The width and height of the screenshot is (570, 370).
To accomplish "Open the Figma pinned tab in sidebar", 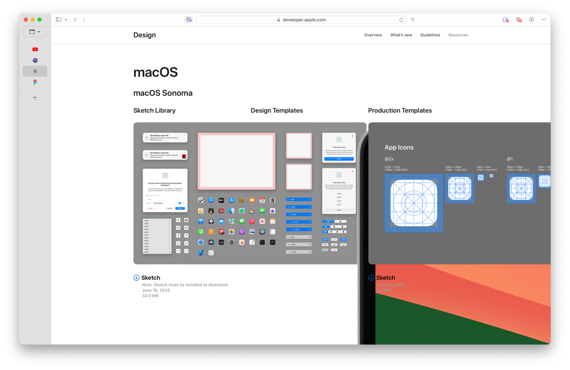I will tap(35, 82).
